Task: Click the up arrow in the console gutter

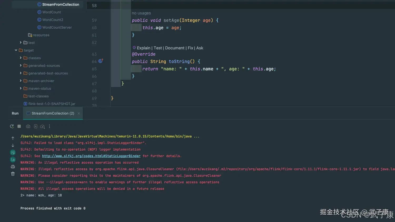Action: click(13, 138)
